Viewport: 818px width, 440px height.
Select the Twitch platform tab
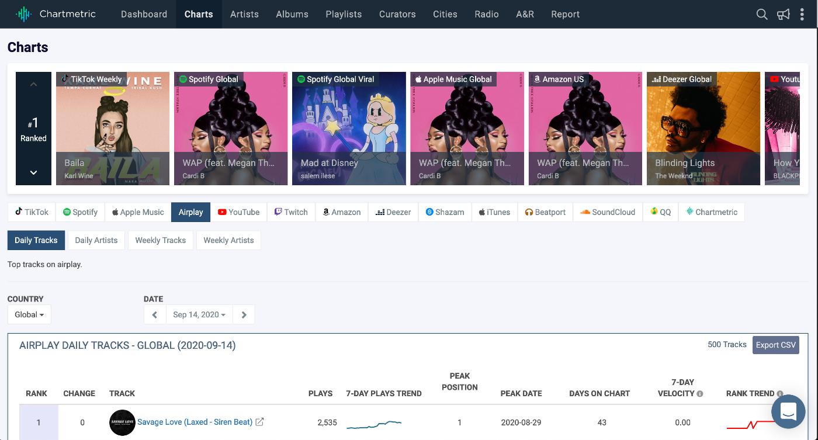click(x=291, y=212)
